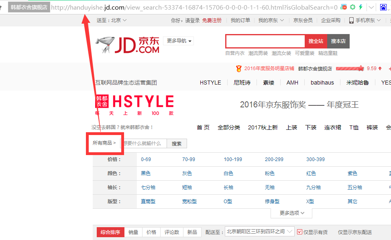Sort by 评论数
The height and width of the screenshot is (240, 391).
coord(172,232)
